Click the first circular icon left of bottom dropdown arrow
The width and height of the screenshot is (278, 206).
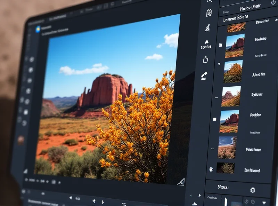point(246,201)
